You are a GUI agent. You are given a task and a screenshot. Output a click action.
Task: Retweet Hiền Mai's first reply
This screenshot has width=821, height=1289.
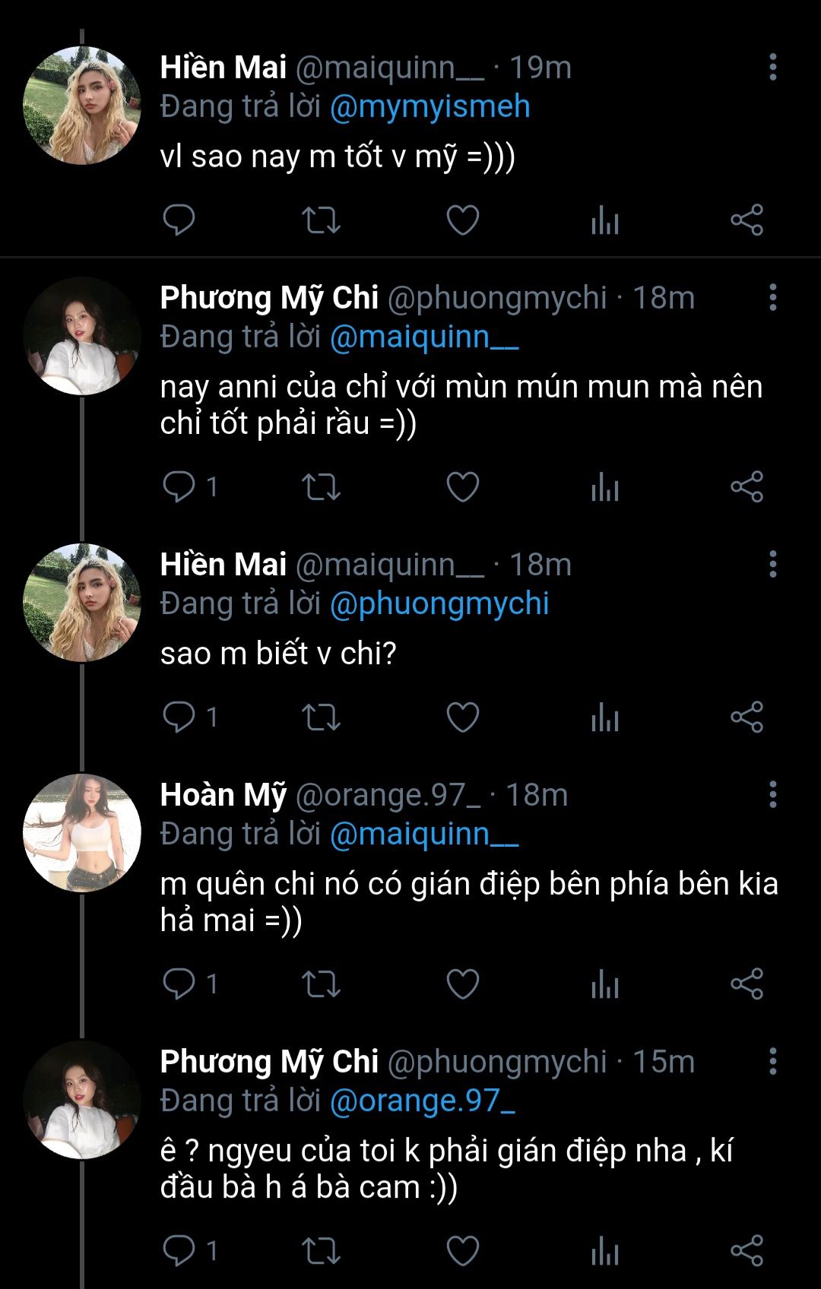coord(321,220)
